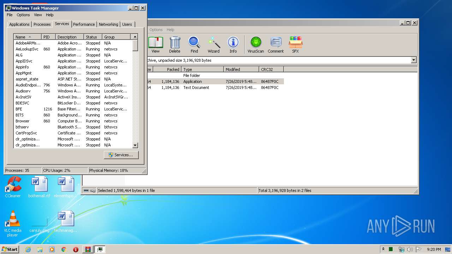Select the Text Document row in WinRAR
452x254 pixels.
pyautogui.click(x=215, y=87)
